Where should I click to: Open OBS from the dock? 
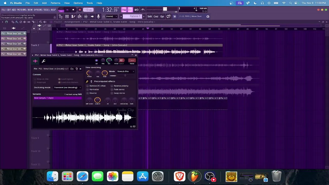coord(210,176)
